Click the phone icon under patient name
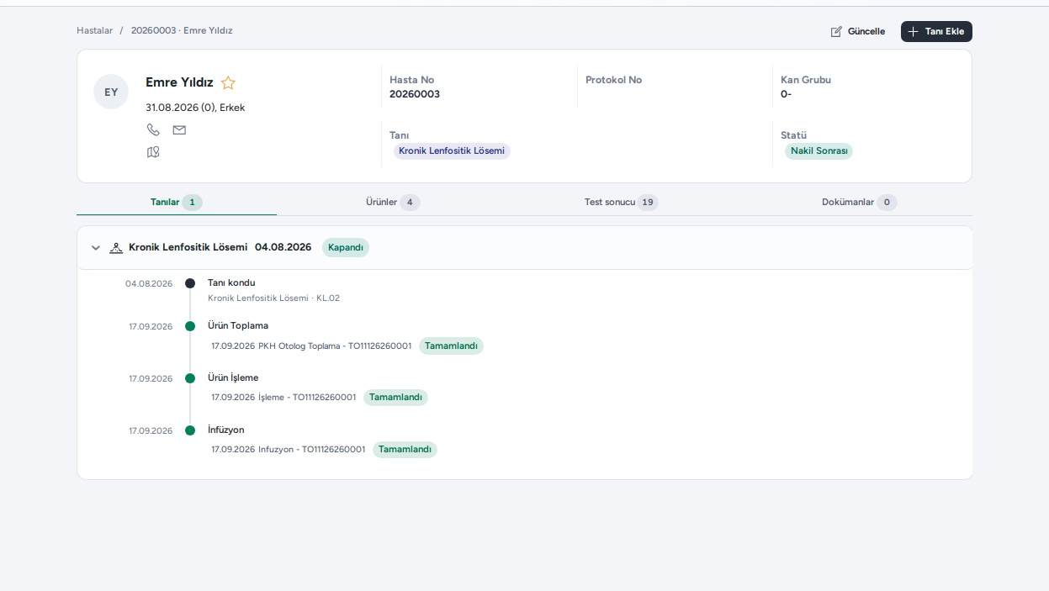 pos(153,129)
